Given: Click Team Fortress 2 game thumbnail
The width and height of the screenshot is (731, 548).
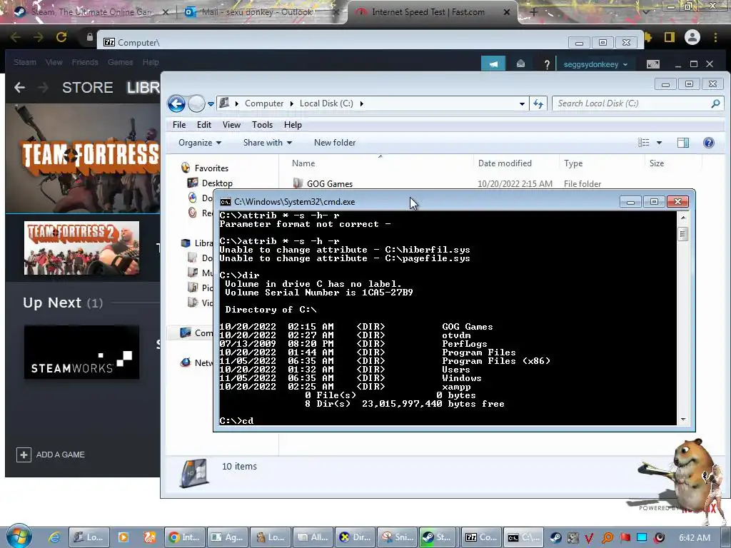Looking at the screenshot, I should (x=81, y=248).
